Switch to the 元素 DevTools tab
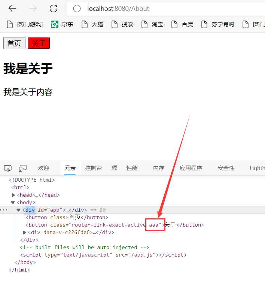Screen dimensions: 265x285 pos(70,168)
